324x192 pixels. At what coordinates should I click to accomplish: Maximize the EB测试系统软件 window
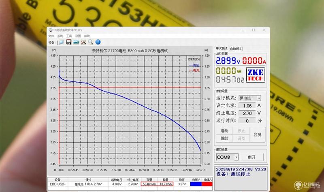[254, 30]
